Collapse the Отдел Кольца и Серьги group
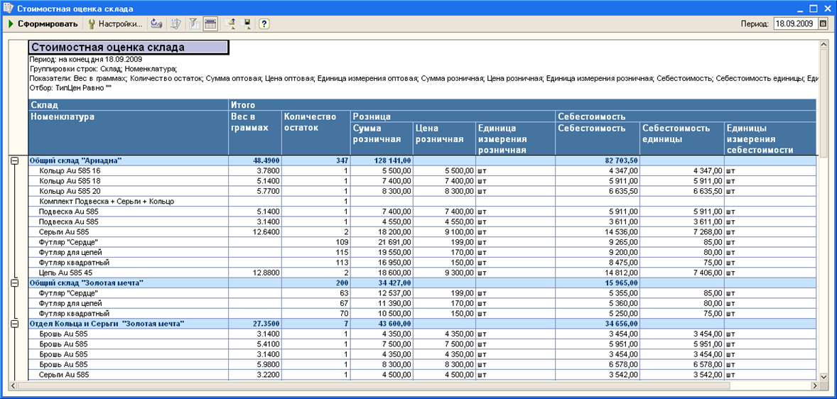 (x=14, y=323)
